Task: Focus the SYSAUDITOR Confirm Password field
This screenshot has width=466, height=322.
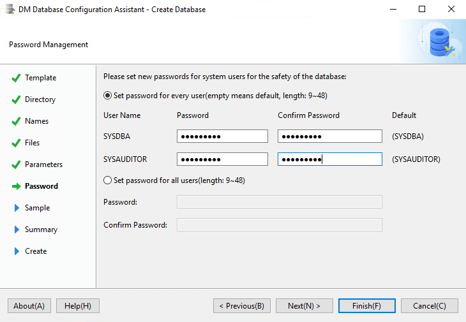Action: pos(330,159)
